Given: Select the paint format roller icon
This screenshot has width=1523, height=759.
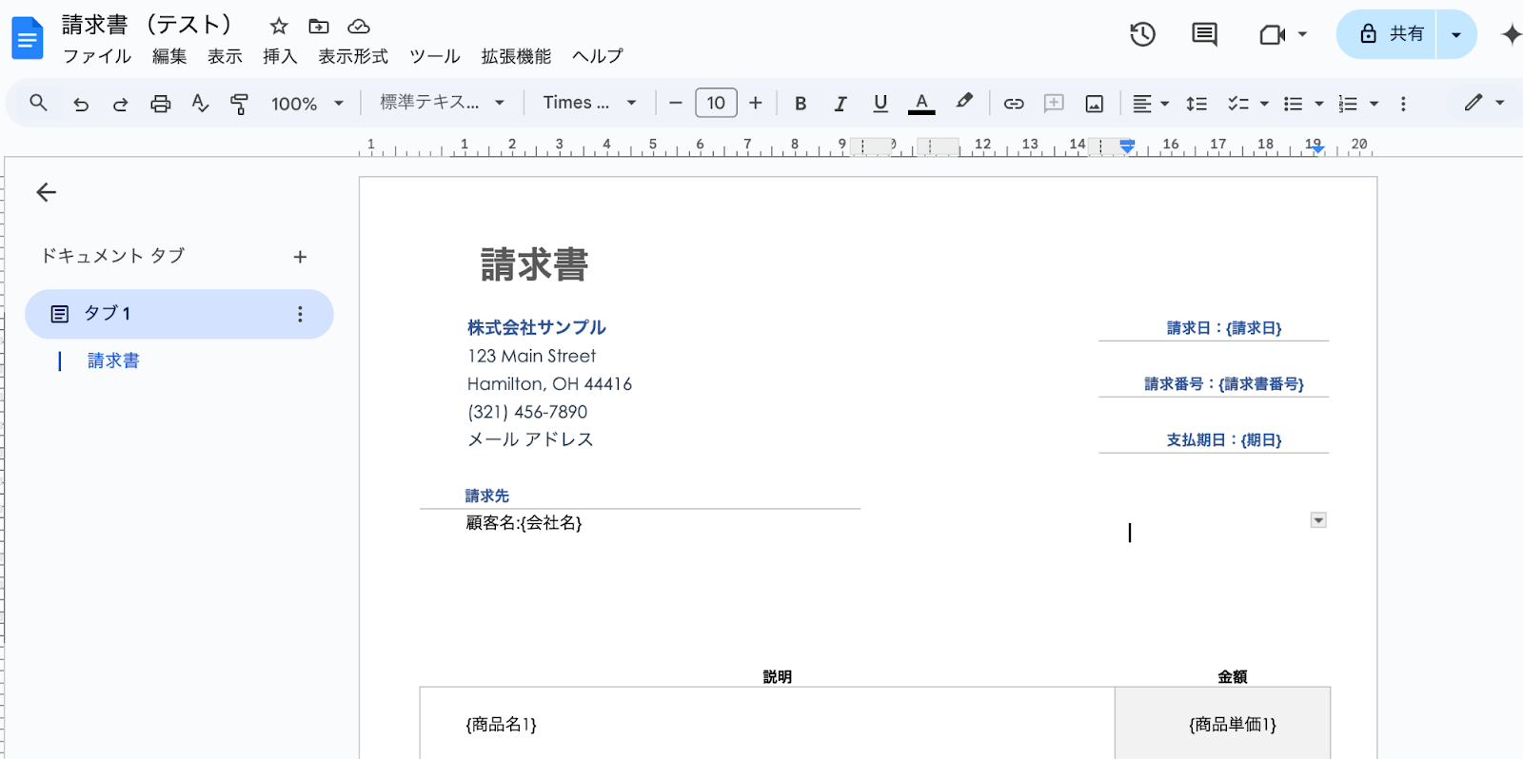Looking at the screenshot, I should coord(239,104).
